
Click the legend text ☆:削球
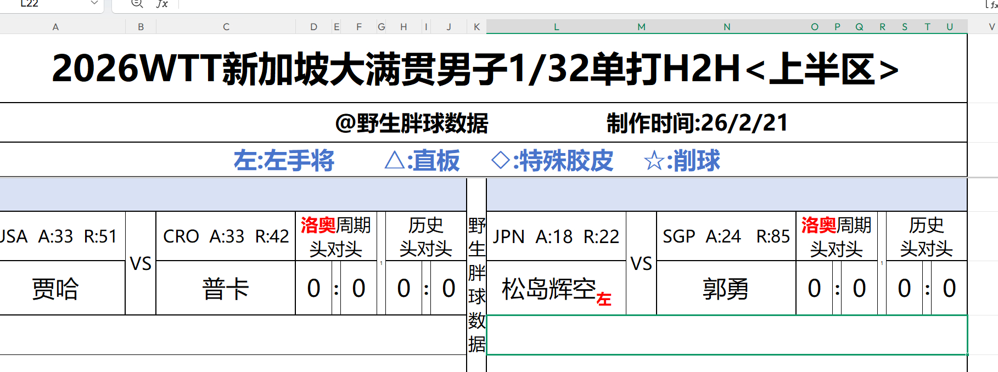pos(682,160)
